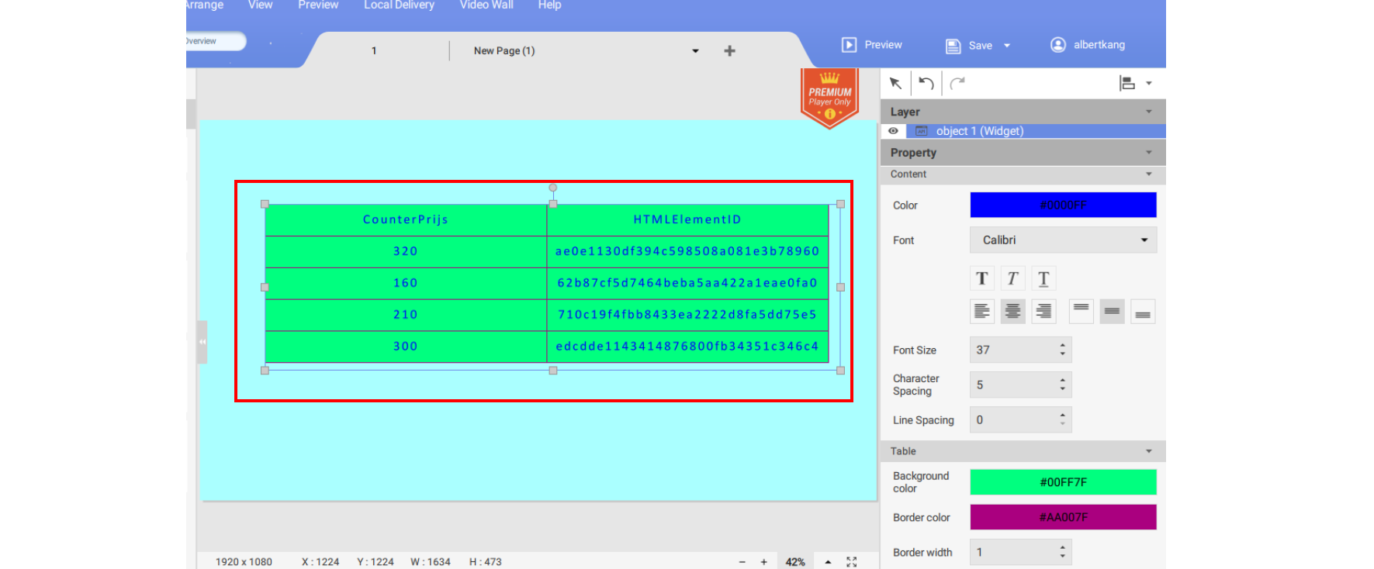Open the New Page (1) dropdown

click(x=695, y=51)
